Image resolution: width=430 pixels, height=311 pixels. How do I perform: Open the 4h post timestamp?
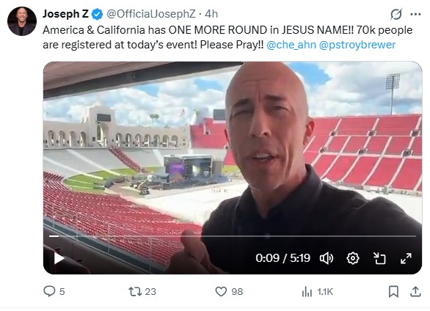coord(211,14)
